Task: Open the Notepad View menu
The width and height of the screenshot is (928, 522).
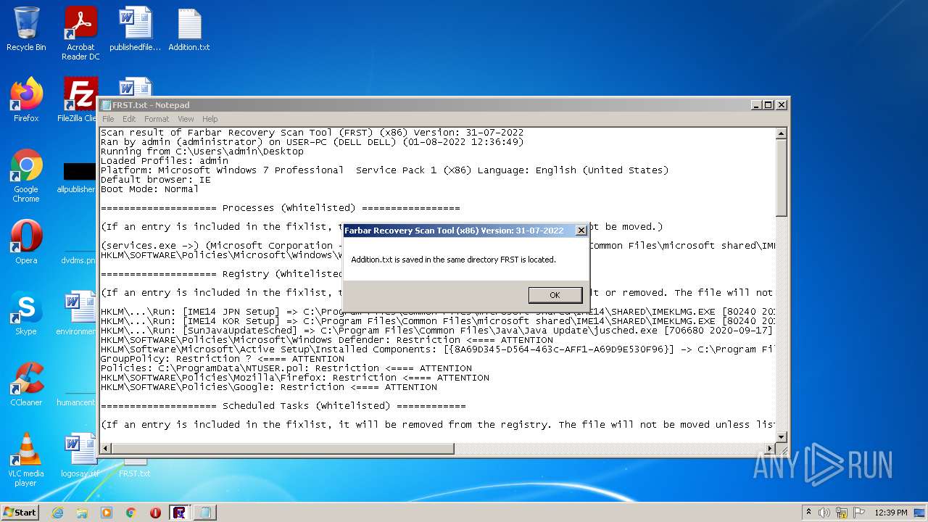Action: point(186,119)
